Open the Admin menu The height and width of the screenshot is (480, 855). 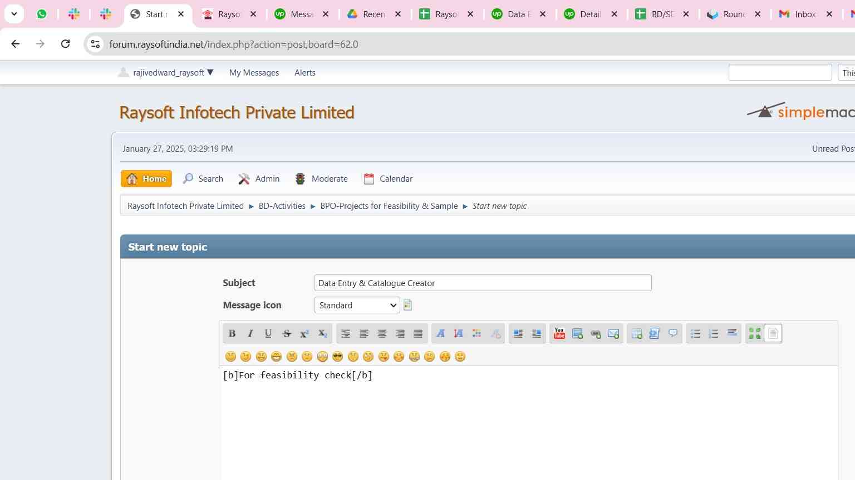(259, 178)
